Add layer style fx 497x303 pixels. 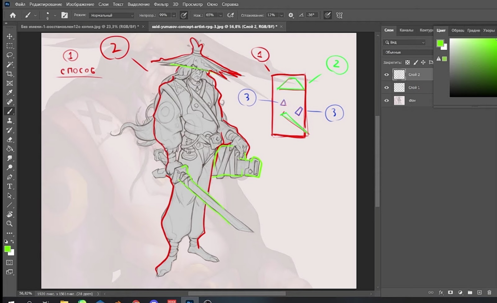pos(441,292)
